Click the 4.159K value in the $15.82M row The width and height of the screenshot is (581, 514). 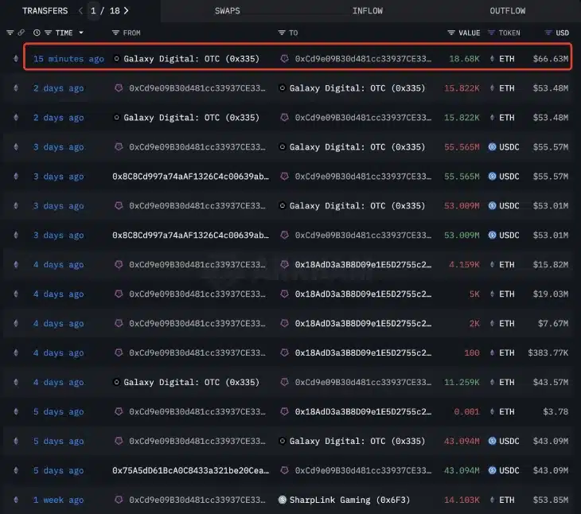pos(464,264)
